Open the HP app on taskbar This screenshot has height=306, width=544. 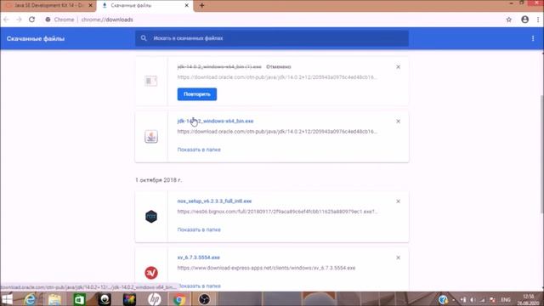(155, 299)
